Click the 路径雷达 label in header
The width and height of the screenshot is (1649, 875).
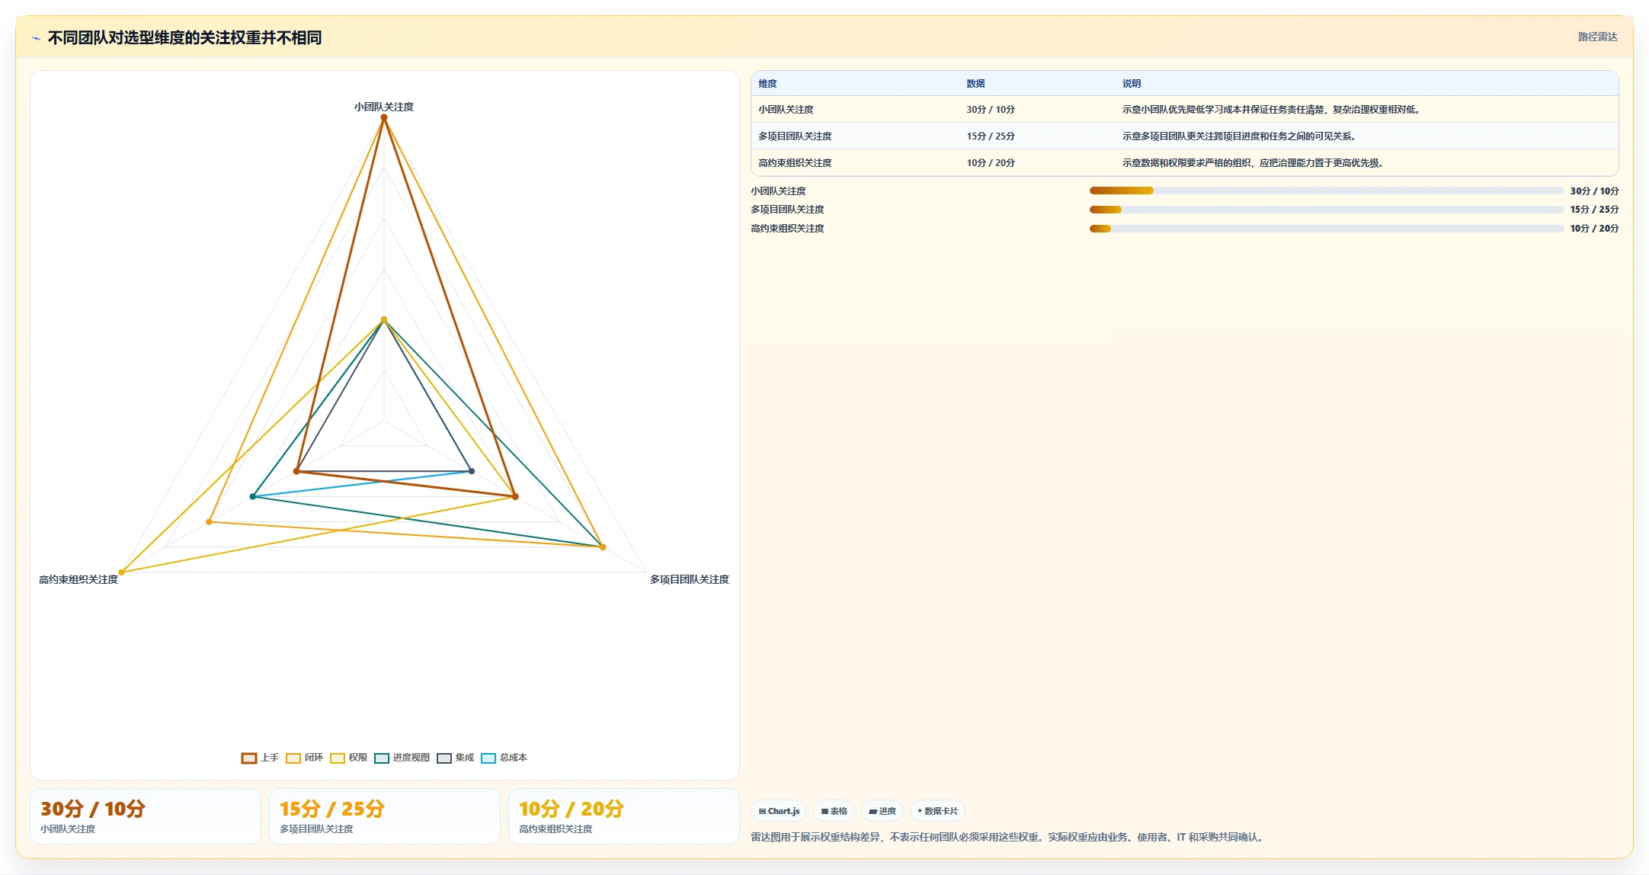(x=1597, y=37)
